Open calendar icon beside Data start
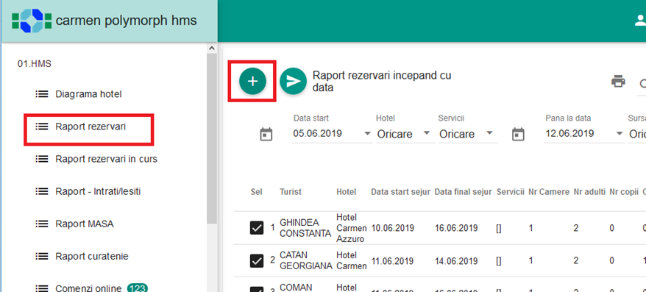646x292 pixels. click(266, 135)
